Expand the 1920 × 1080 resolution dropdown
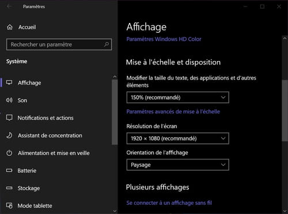 pos(178,138)
